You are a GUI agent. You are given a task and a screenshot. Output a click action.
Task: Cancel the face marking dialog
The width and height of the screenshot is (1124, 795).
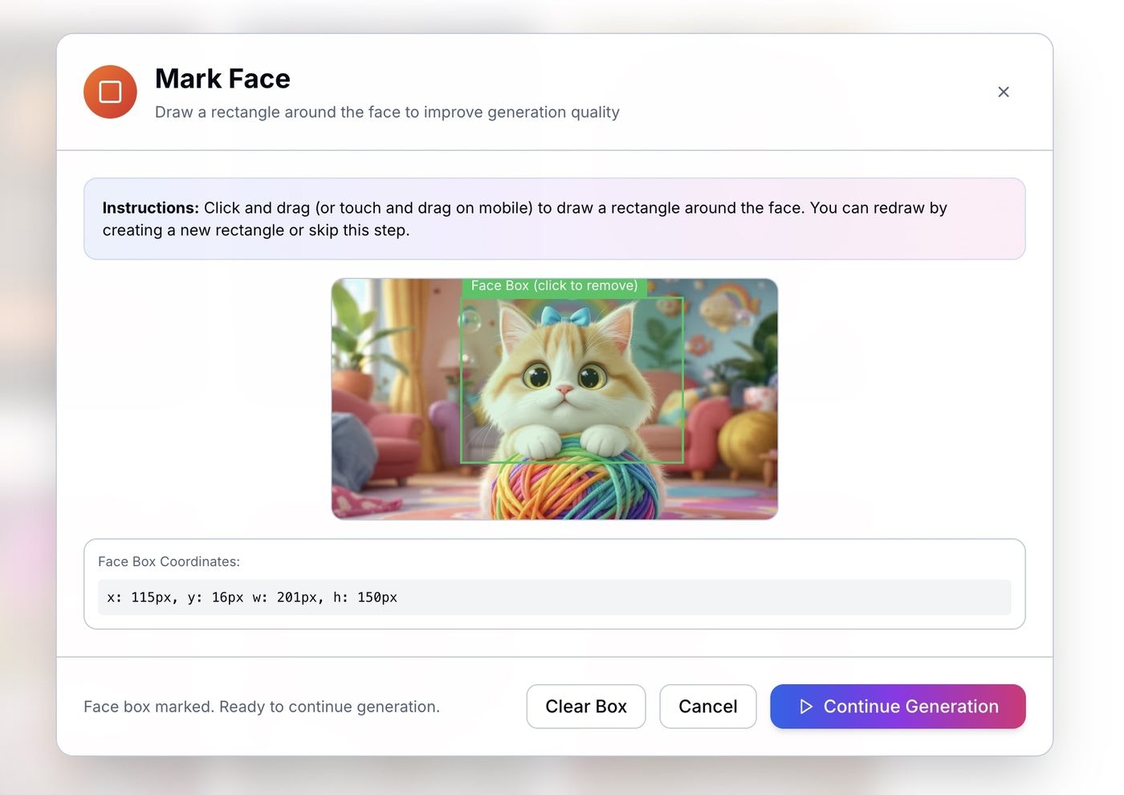click(708, 707)
